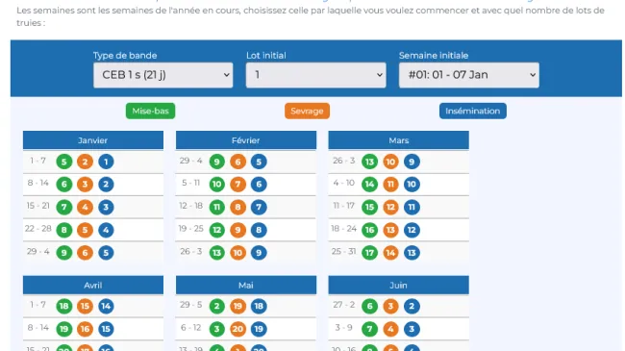Click blue badge 4 in Janvier week 22 - 28
The image size is (625, 351).
(106, 230)
